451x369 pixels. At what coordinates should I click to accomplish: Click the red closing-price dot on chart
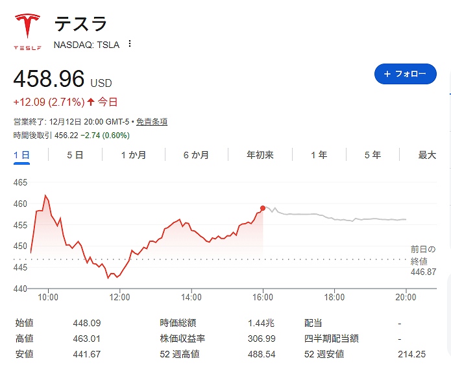tap(263, 208)
